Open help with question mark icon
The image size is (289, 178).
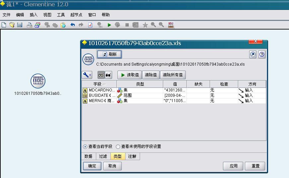tap(262, 54)
